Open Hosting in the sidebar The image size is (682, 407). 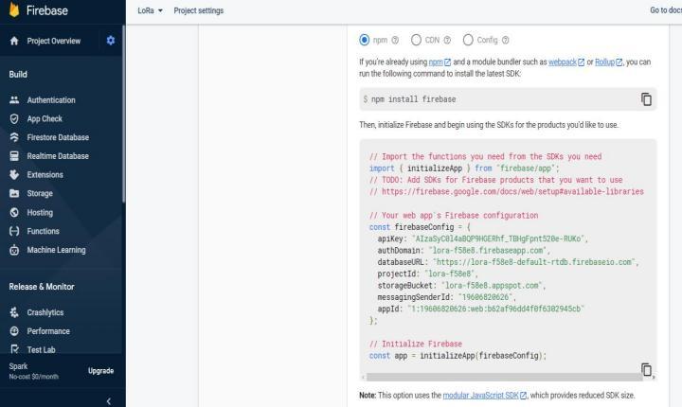tap(40, 212)
